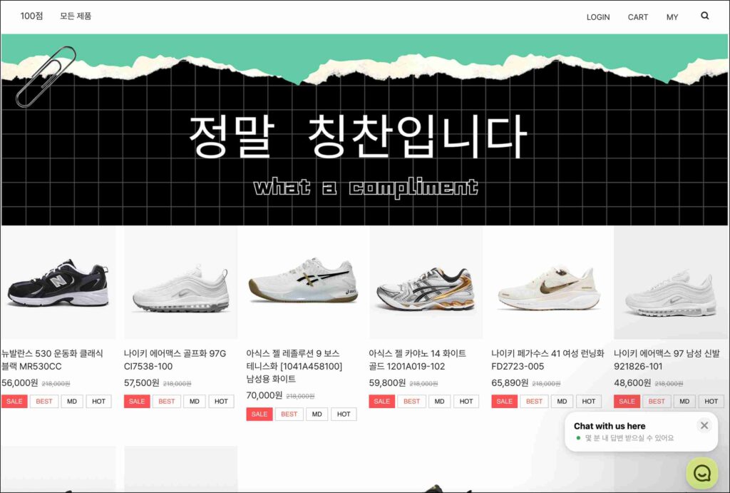Select the Nike Pegasus 41 product image
The height and width of the screenshot is (493, 730).
(x=548, y=283)
